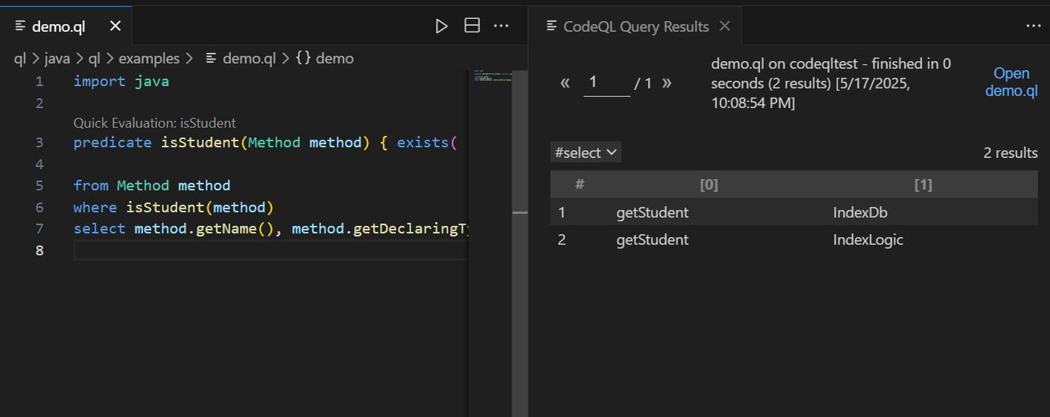This screenshot has width=1050, height=417.
Task: Open the editor's more actions ellipsis
Action: (x=501, y=26)
